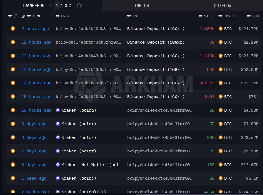
Task: Click the Kraken logo icon beside bc1qz
Action: 58,137
